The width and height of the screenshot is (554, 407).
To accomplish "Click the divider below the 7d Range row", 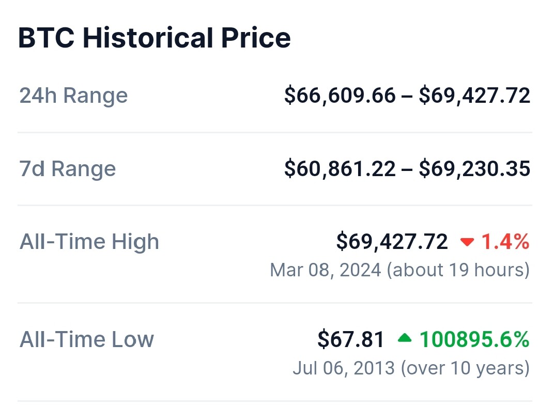I will 275,206.
